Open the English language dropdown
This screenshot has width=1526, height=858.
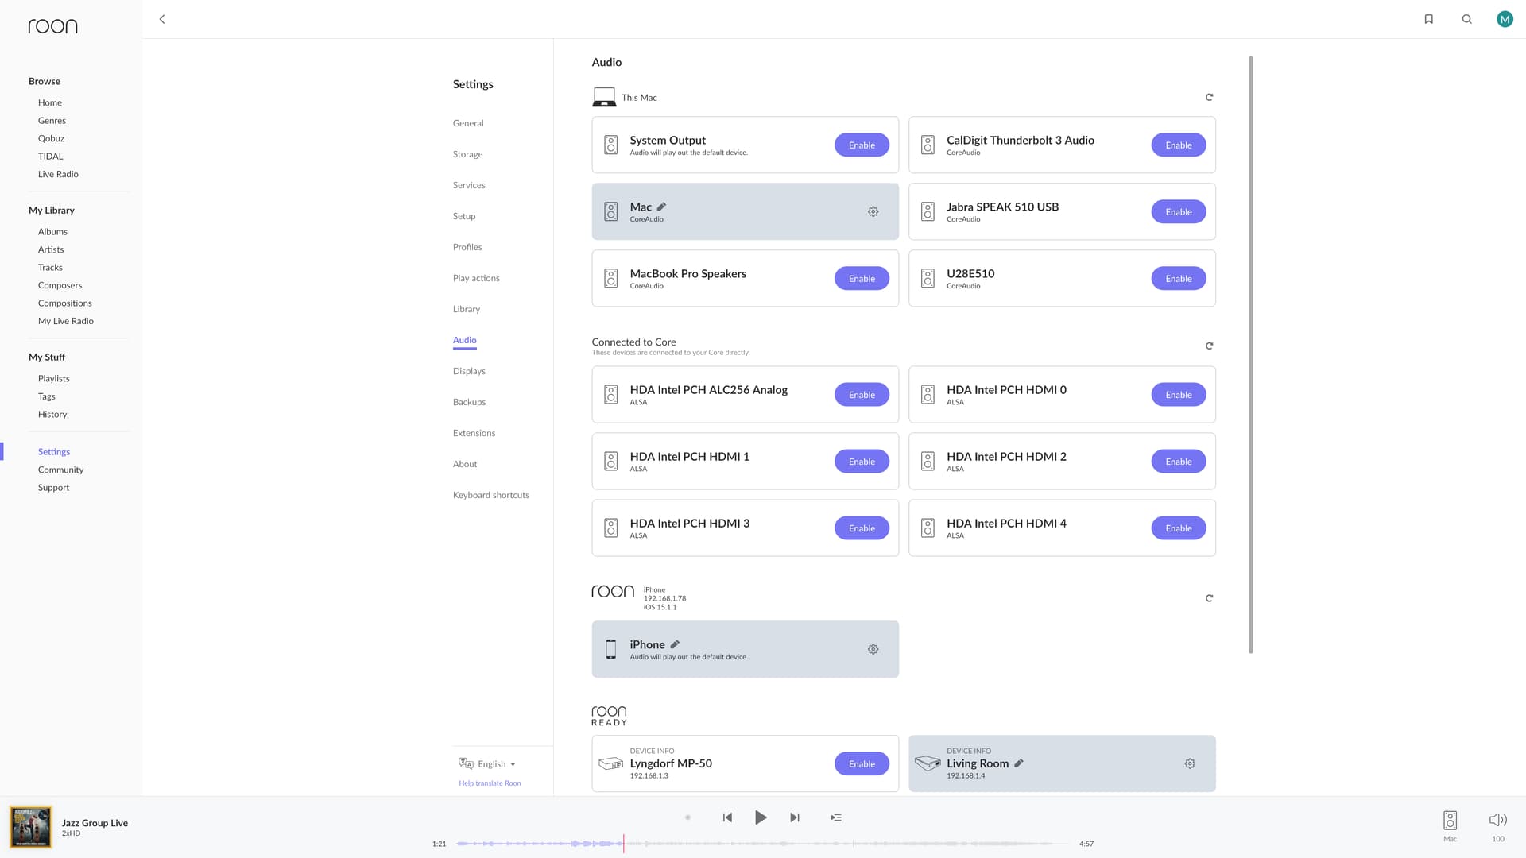coord(488,764)
